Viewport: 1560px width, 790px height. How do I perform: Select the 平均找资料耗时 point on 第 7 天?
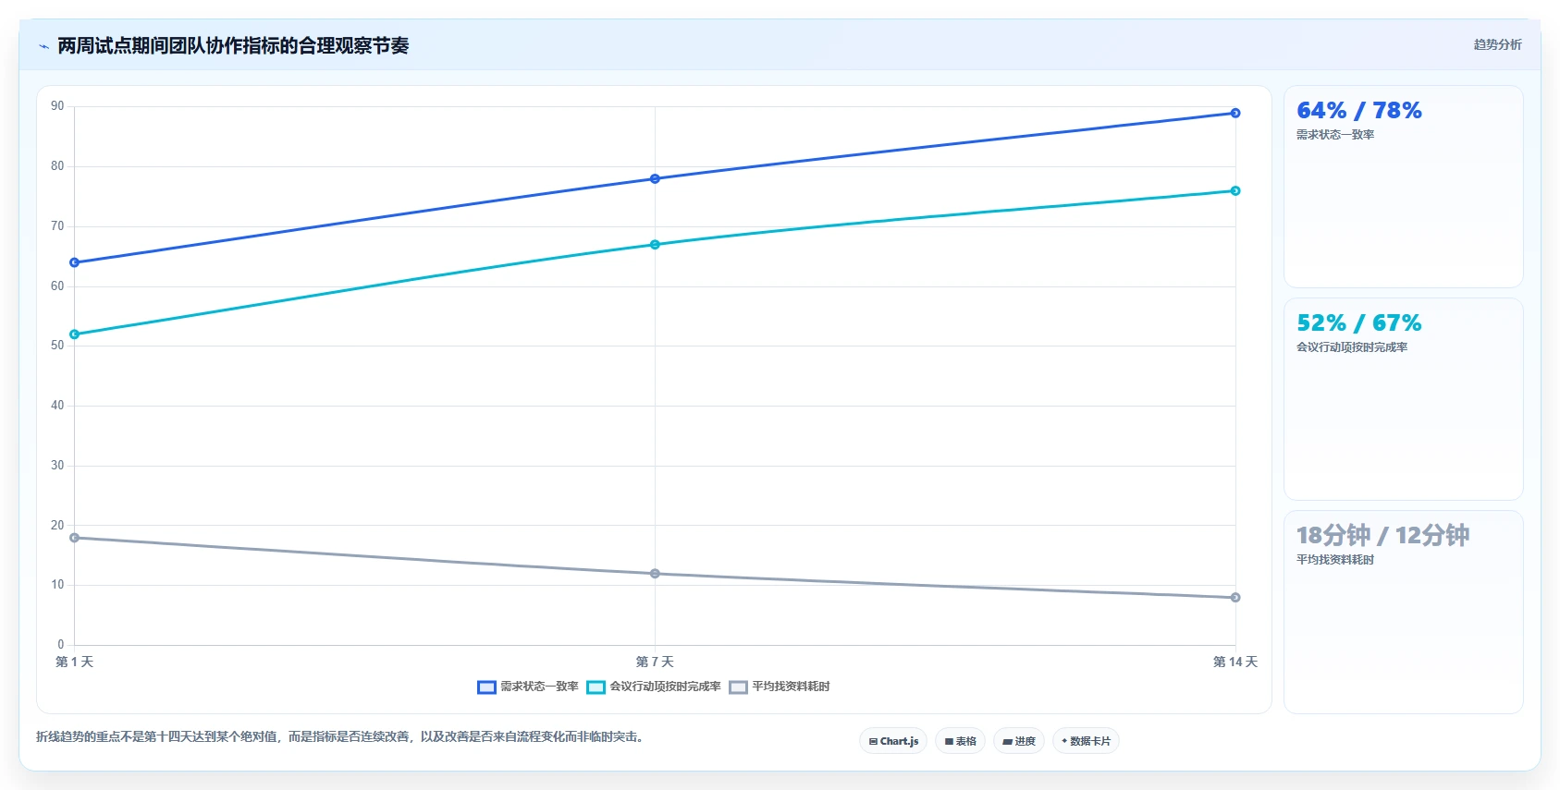click(655, 574)
